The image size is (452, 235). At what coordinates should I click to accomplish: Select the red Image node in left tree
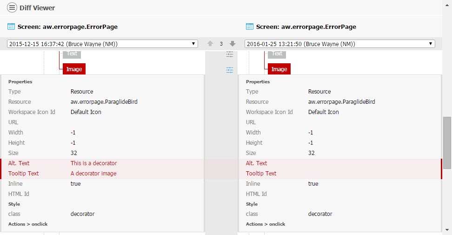tap(74, 69)
